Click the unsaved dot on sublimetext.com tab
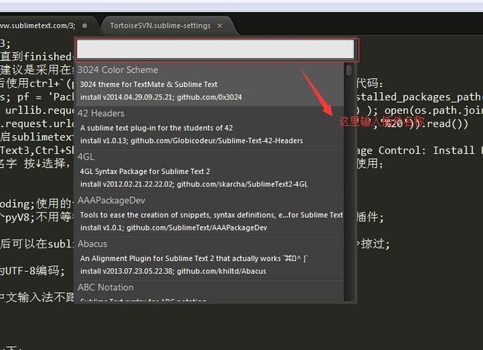The image size is (483, 350). tap(85, 26)
